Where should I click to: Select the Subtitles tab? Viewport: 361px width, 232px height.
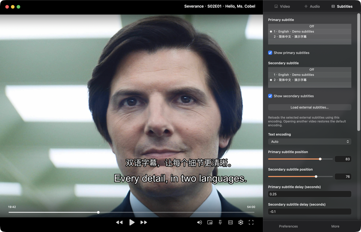pos(342,6)
